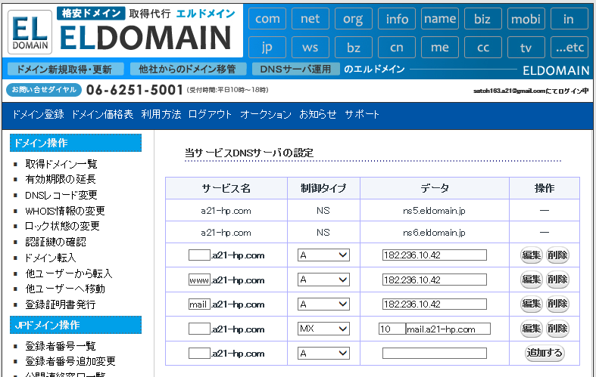596x377 pixels.
Task: Select the org domain tile
Action: [353, 19]
